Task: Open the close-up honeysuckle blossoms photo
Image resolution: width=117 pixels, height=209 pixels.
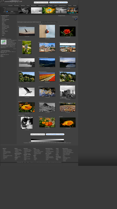Action: click(x=68, y=77)
